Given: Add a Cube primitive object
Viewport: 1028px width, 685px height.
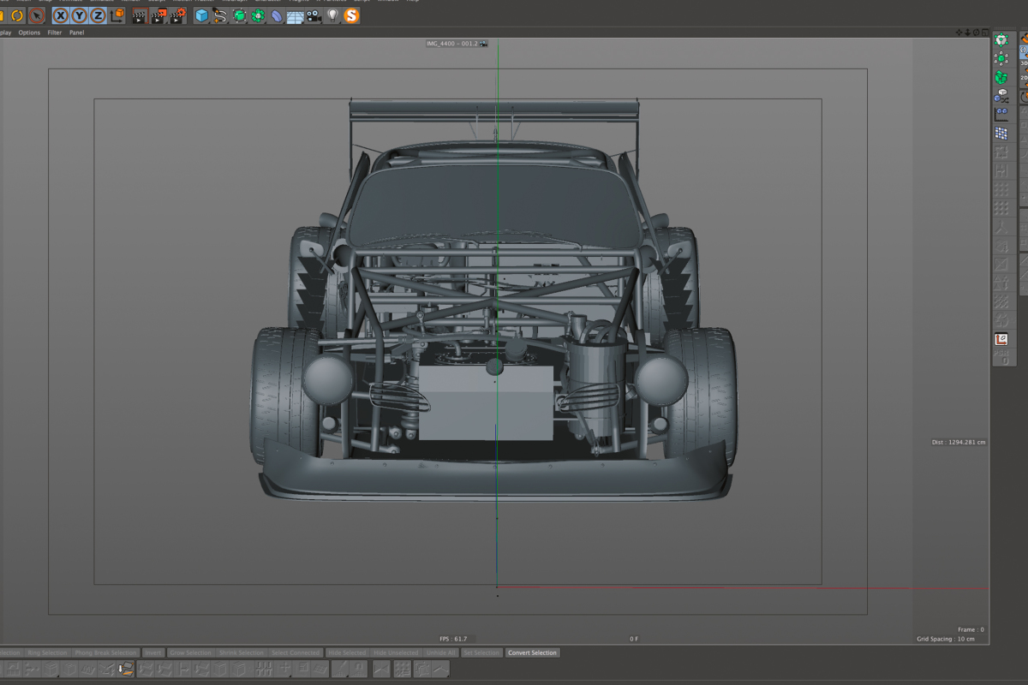Looking at the screenshot, I should tap(201, 15).
